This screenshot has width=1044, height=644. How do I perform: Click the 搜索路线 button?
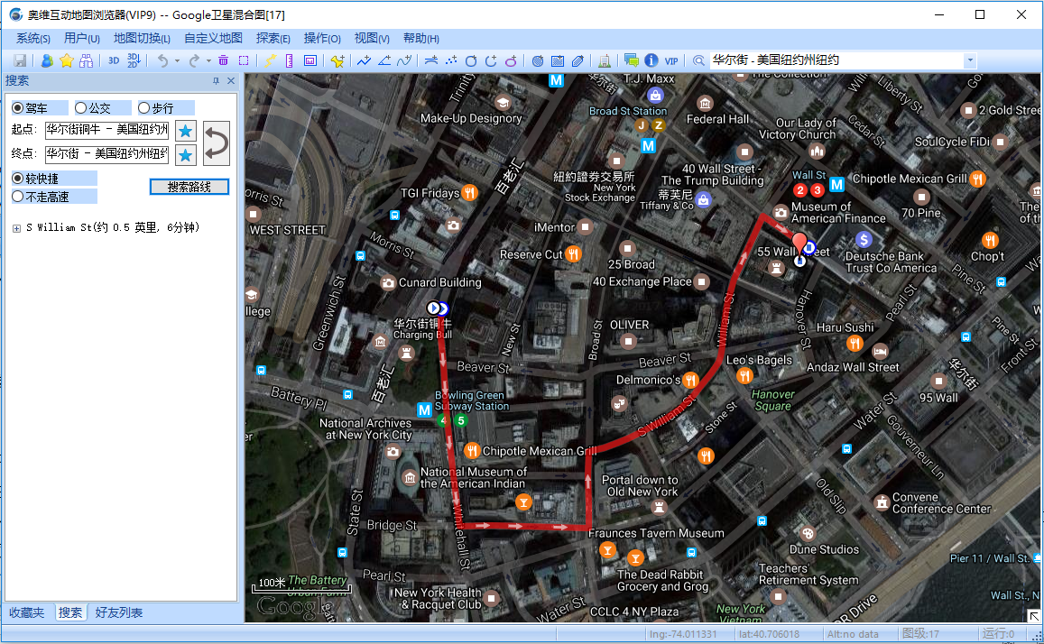(189, 187)
